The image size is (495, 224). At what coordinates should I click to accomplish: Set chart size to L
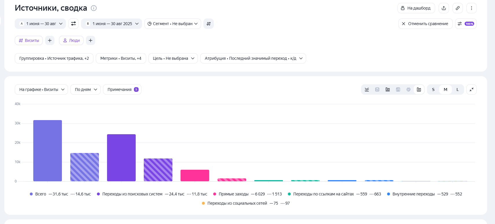coord(458,89)
